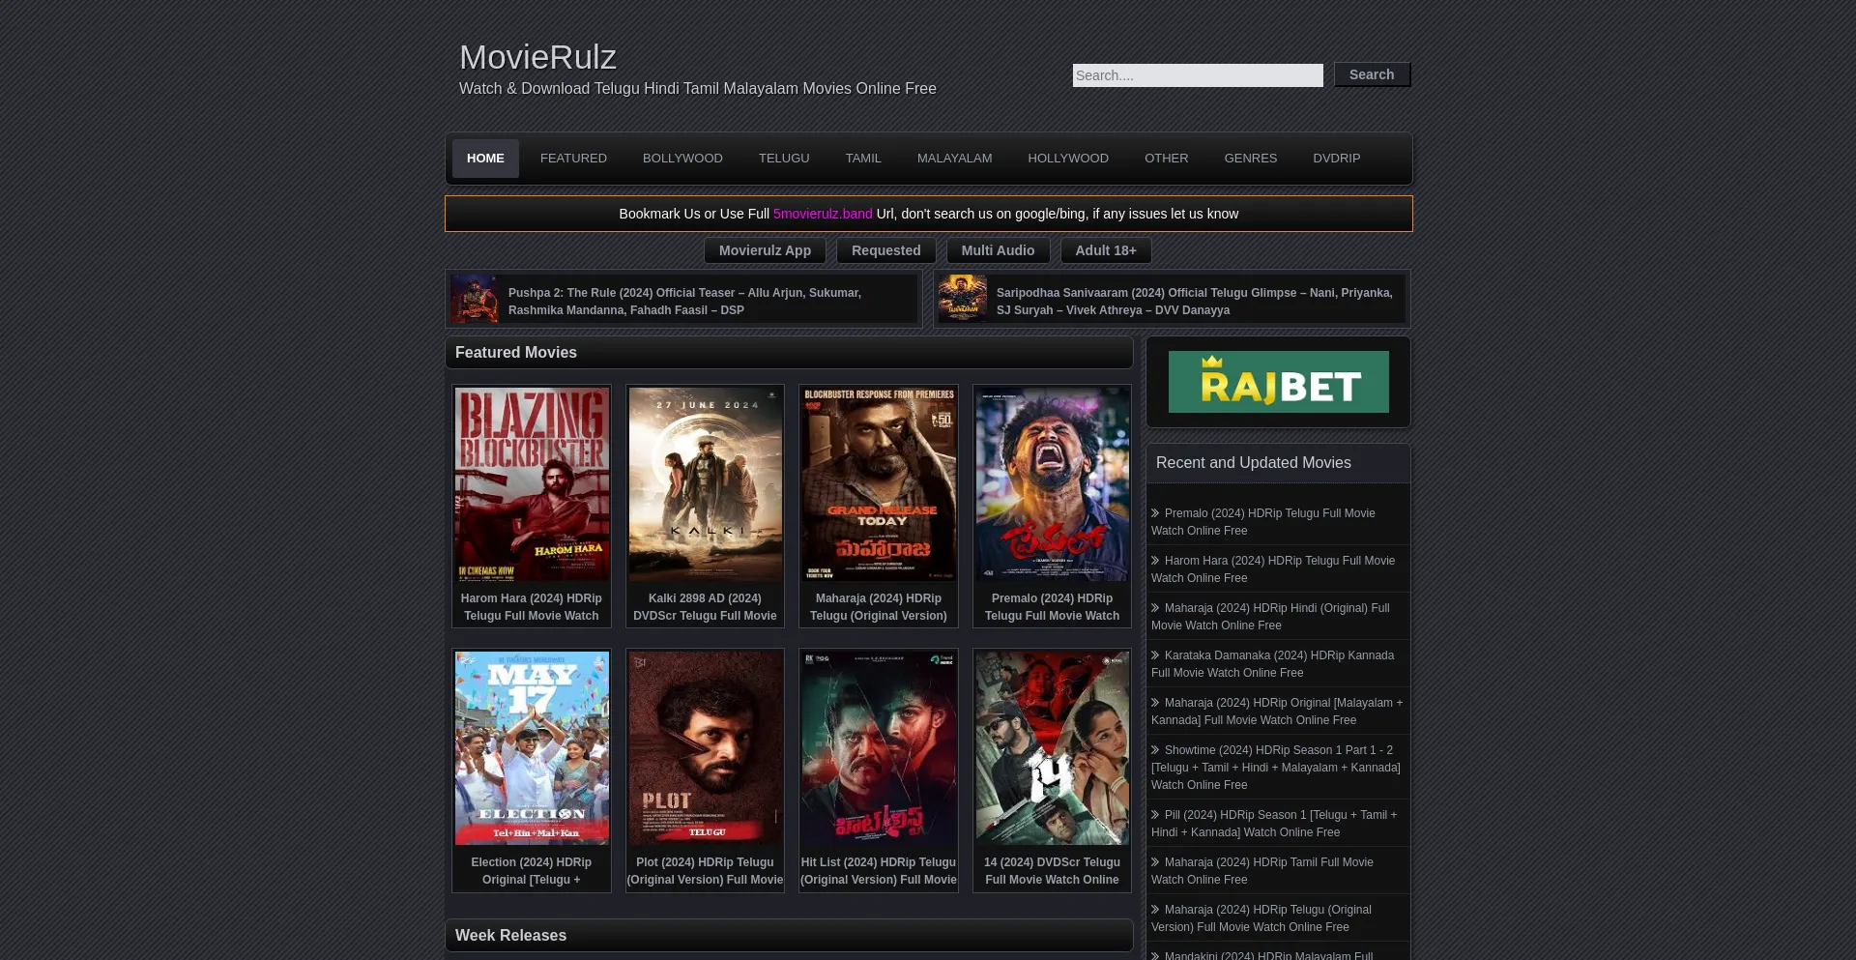Open Pushpa 2 teaser thumbnail
The image size is (1856, 960).
(475, 299)
